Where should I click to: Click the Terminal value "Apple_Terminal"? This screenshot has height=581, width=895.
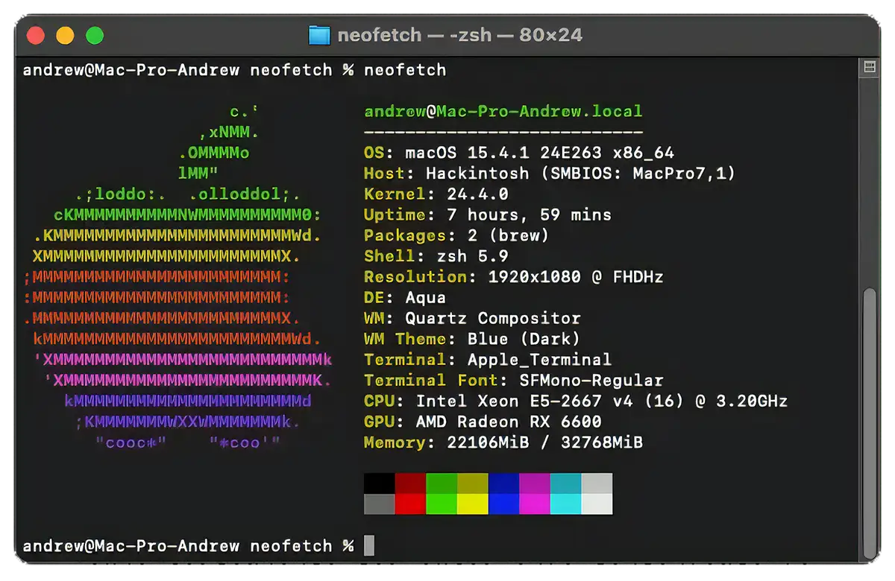pyautogui.click(x=540, y=360)
